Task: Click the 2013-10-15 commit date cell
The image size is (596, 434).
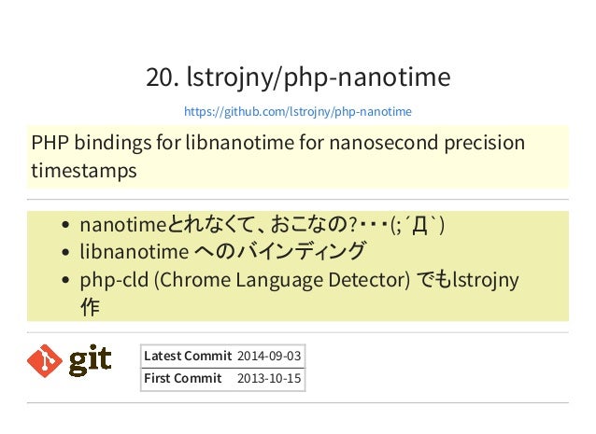Action: coord(269,379)
